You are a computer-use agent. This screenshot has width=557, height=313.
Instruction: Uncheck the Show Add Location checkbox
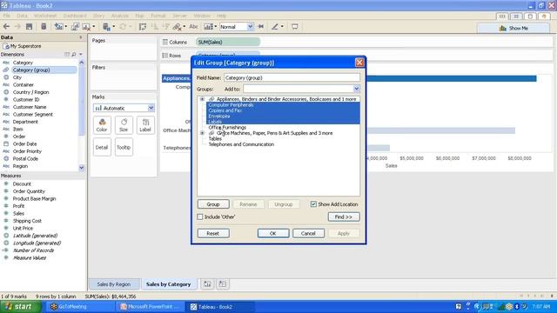tap(313, 204)
